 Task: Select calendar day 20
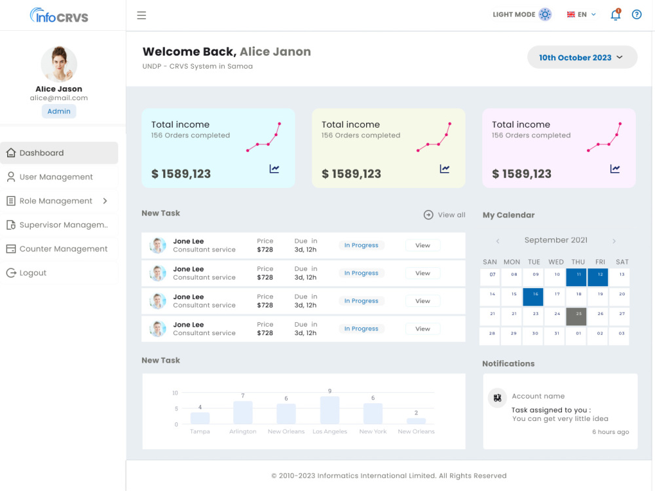[x=620, y=297]
